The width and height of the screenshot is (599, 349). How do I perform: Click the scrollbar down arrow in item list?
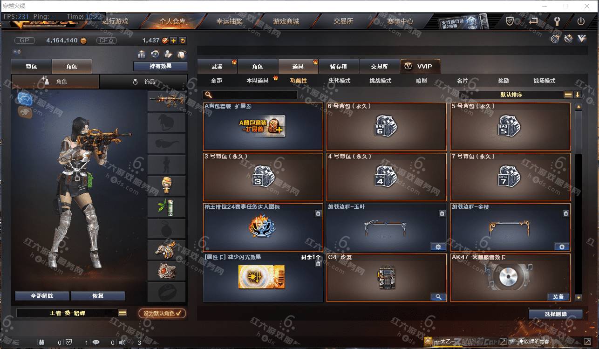[x=578, y=297]
